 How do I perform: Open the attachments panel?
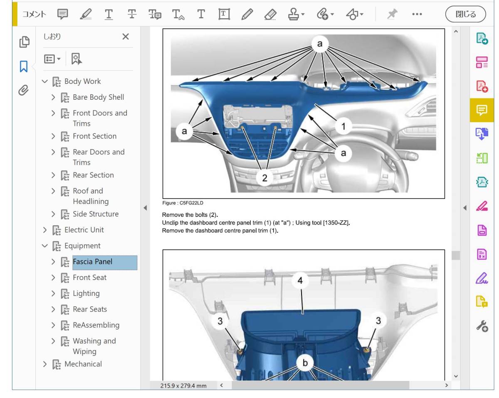[25, 89]
